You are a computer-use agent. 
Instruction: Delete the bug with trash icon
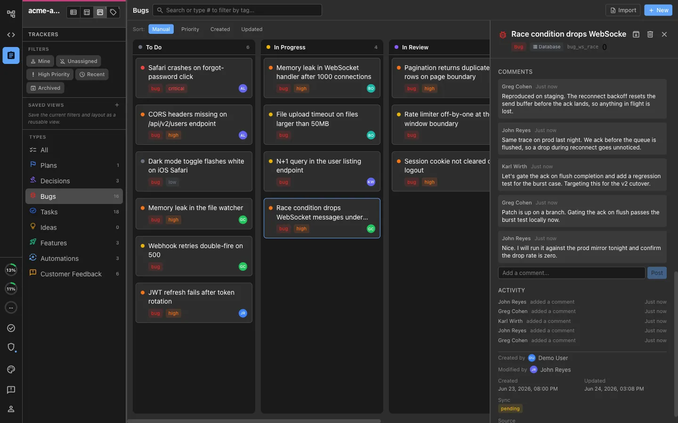point(650,34)
